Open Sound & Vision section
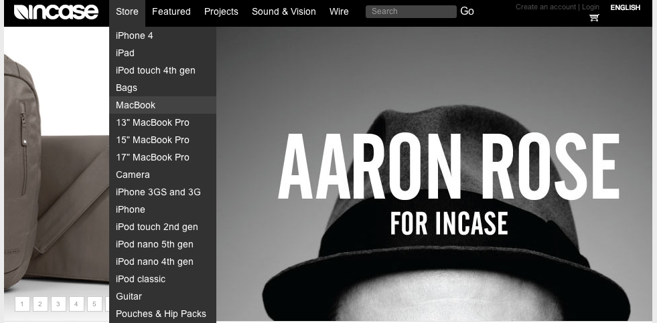Viewport: 657px width, 323px height. click(284, 12)
